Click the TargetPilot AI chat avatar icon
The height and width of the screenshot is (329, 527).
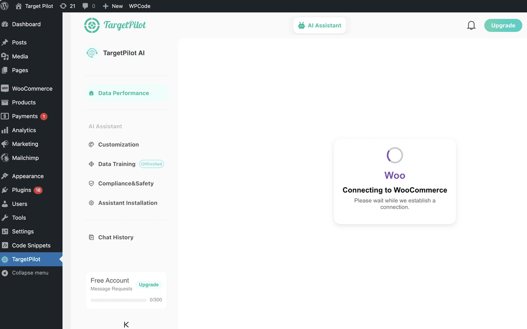92,53
